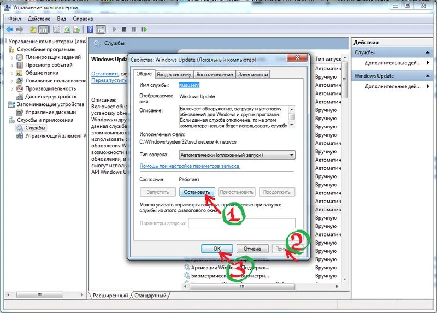Click the ОК button
Image resolution: width=437 pixels, height=313 pixels.
coord(217,249)
